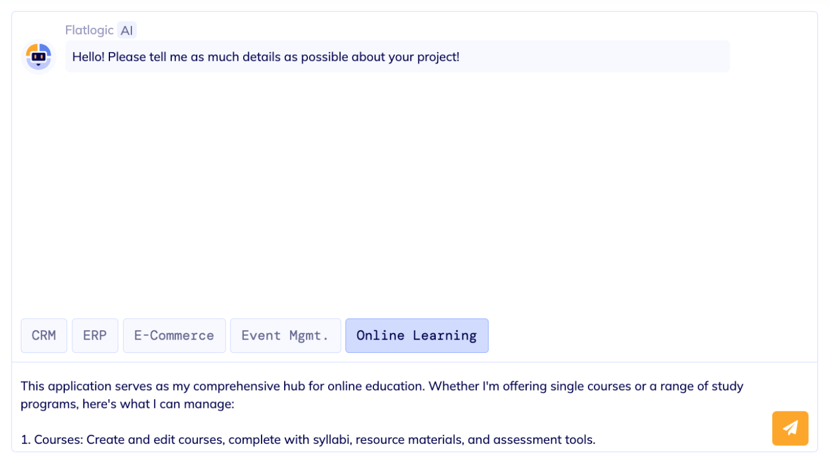Click the Flatlogic robot avatar icon

pos(38,57)
